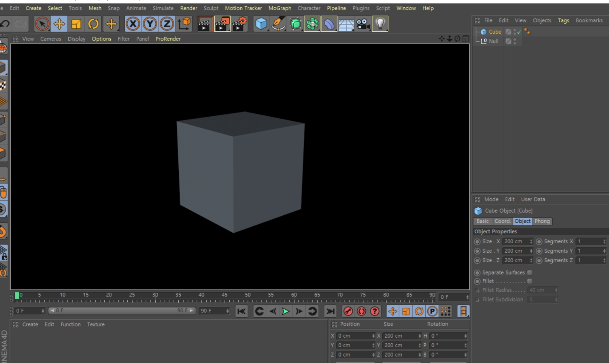Render the active view
The height and width of the screenshot is (363, 609).
pyautogui.click(x=204, y=24)
